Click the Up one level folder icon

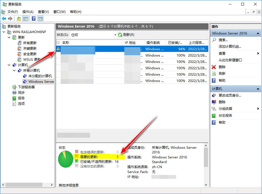coord(19,19)
